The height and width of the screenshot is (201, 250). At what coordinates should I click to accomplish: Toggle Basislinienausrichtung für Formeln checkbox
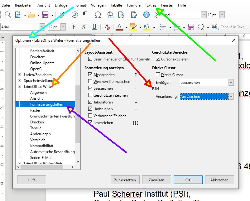tap(90, 59)
